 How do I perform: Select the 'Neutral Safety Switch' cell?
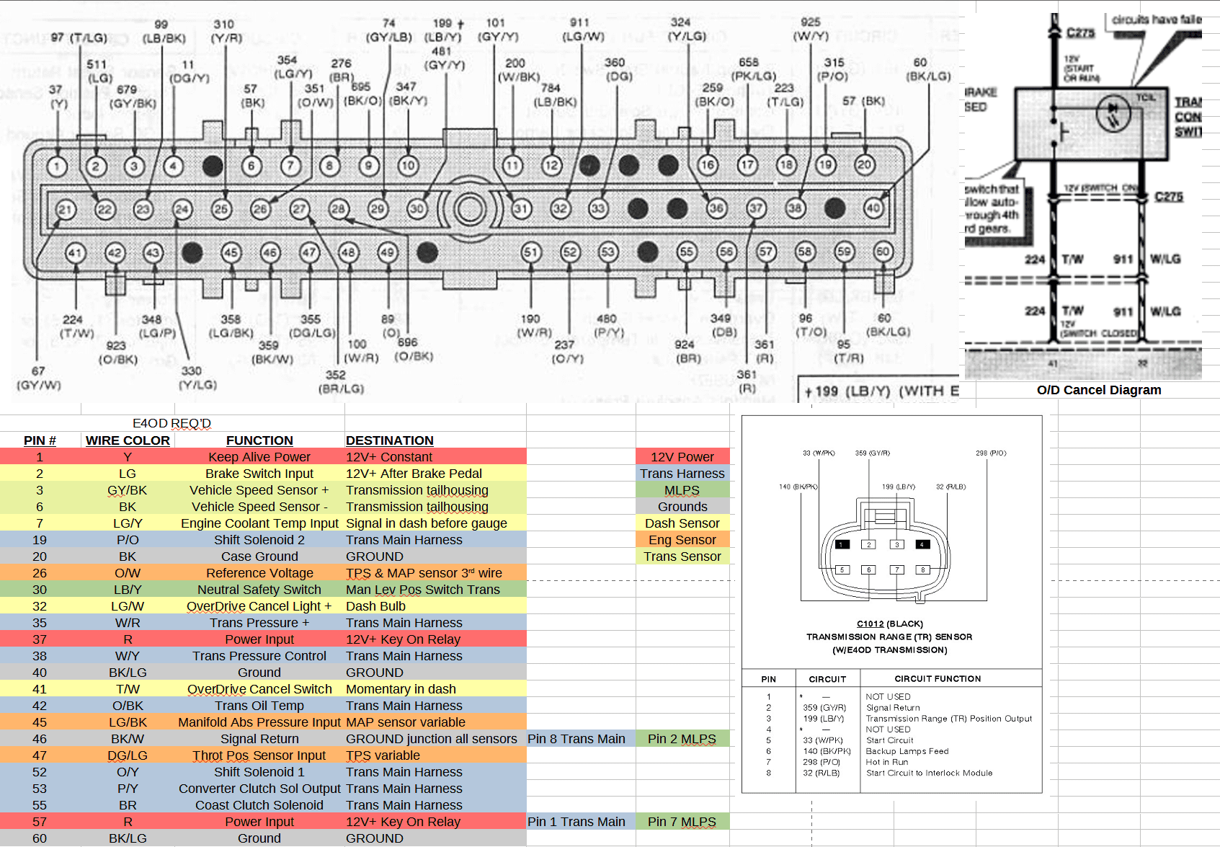[259, 590]
